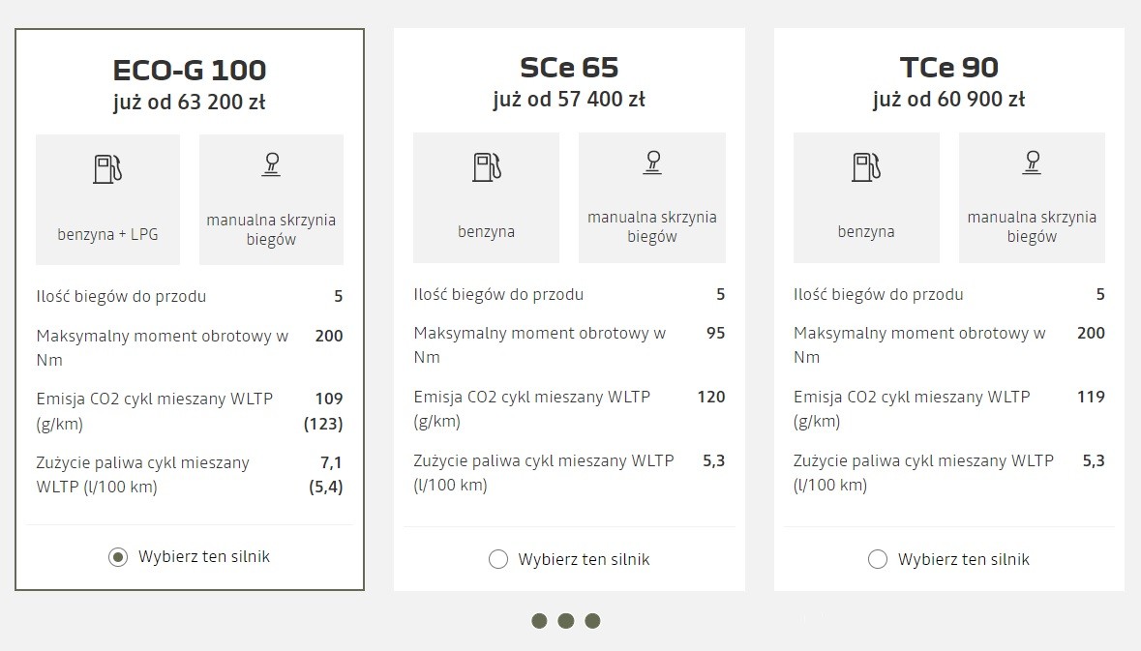Click the 'już od 60 900 zł' price
Image resolution: width=1141 pixels, height=651 pixels.
tap(948, 100)
